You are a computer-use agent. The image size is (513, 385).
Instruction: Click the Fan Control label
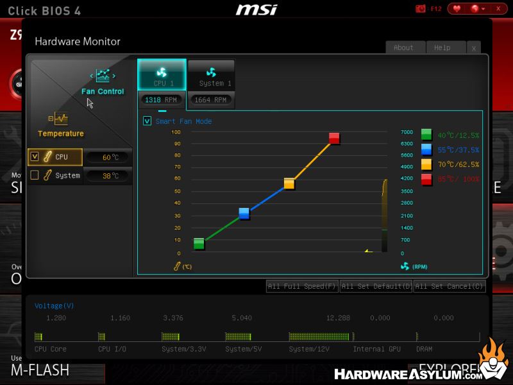[103, 92]
